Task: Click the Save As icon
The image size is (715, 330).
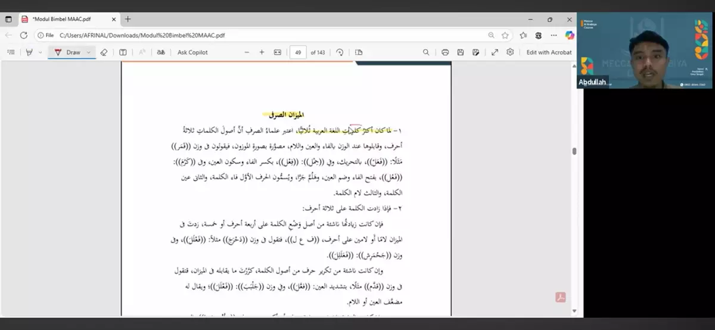Action: pyautogui.click(x=476, y=52)
